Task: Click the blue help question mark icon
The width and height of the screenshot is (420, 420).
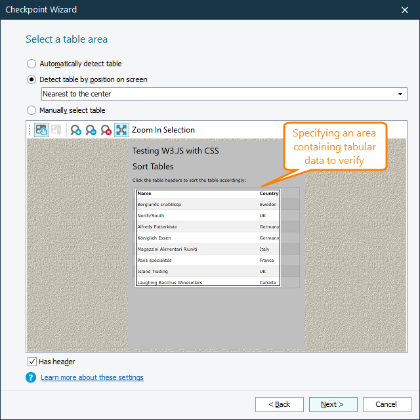Action: pyautogui.click(x=31, y=377)
